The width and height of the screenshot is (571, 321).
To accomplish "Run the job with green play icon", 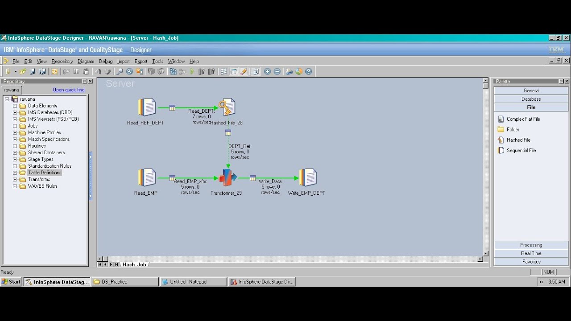I will (192, 71).
